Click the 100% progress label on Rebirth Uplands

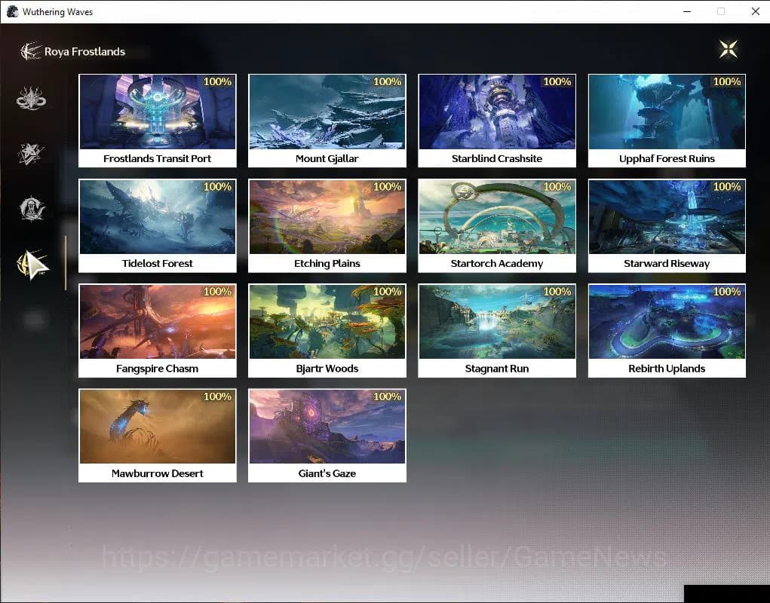(726, 292)
